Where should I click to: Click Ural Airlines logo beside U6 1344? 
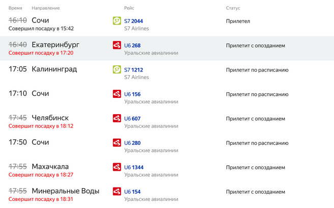click(x=117, y=167)
